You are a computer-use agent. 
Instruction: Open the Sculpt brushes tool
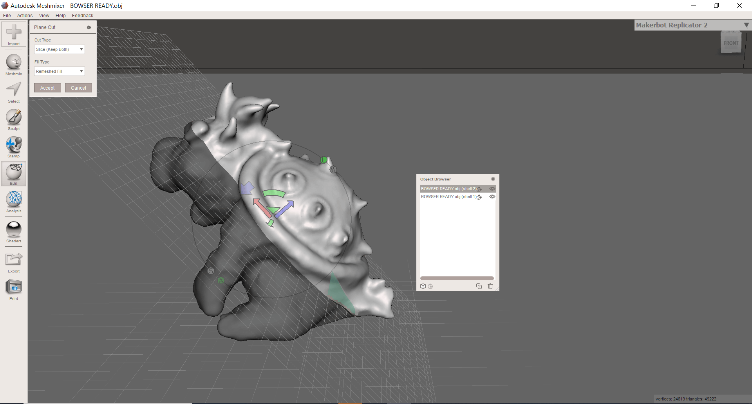pos(14,119)
